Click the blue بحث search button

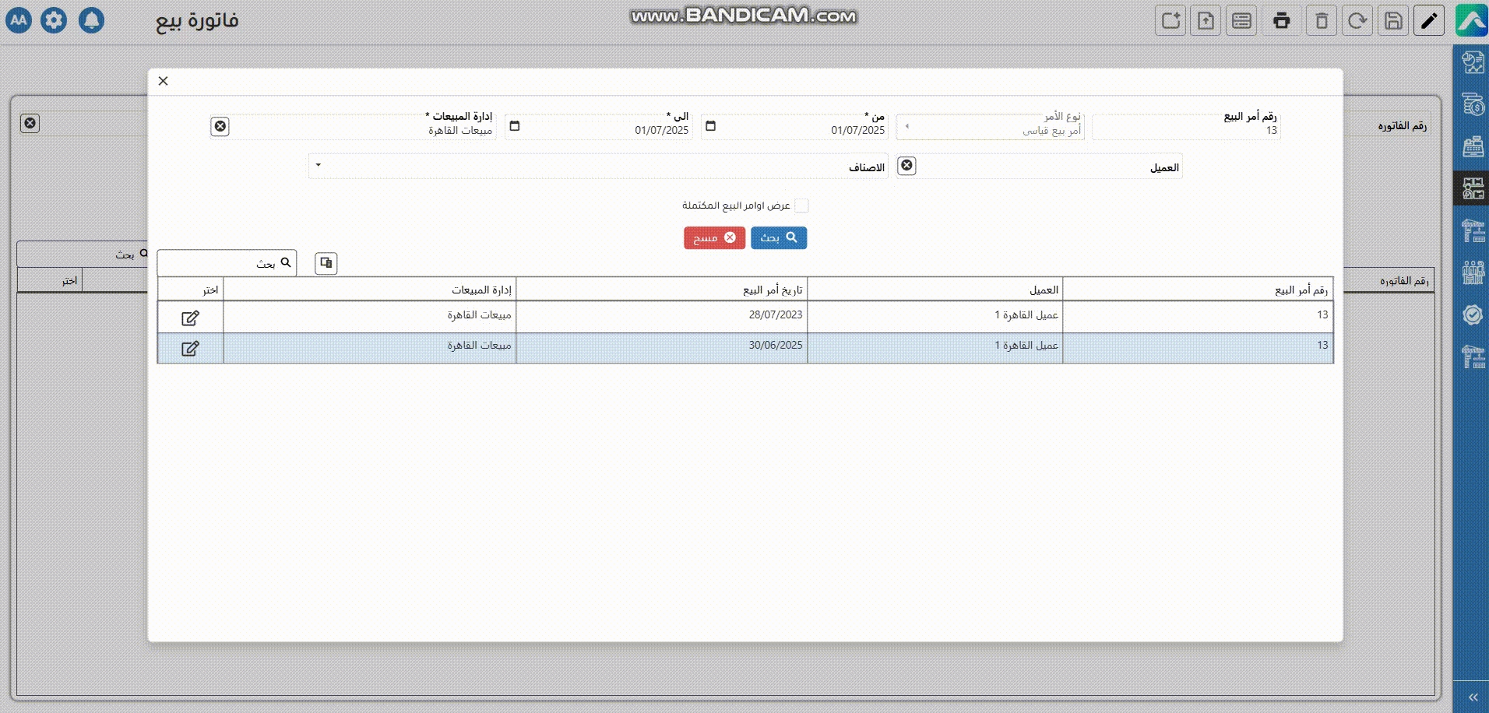(x=779, y=237)
